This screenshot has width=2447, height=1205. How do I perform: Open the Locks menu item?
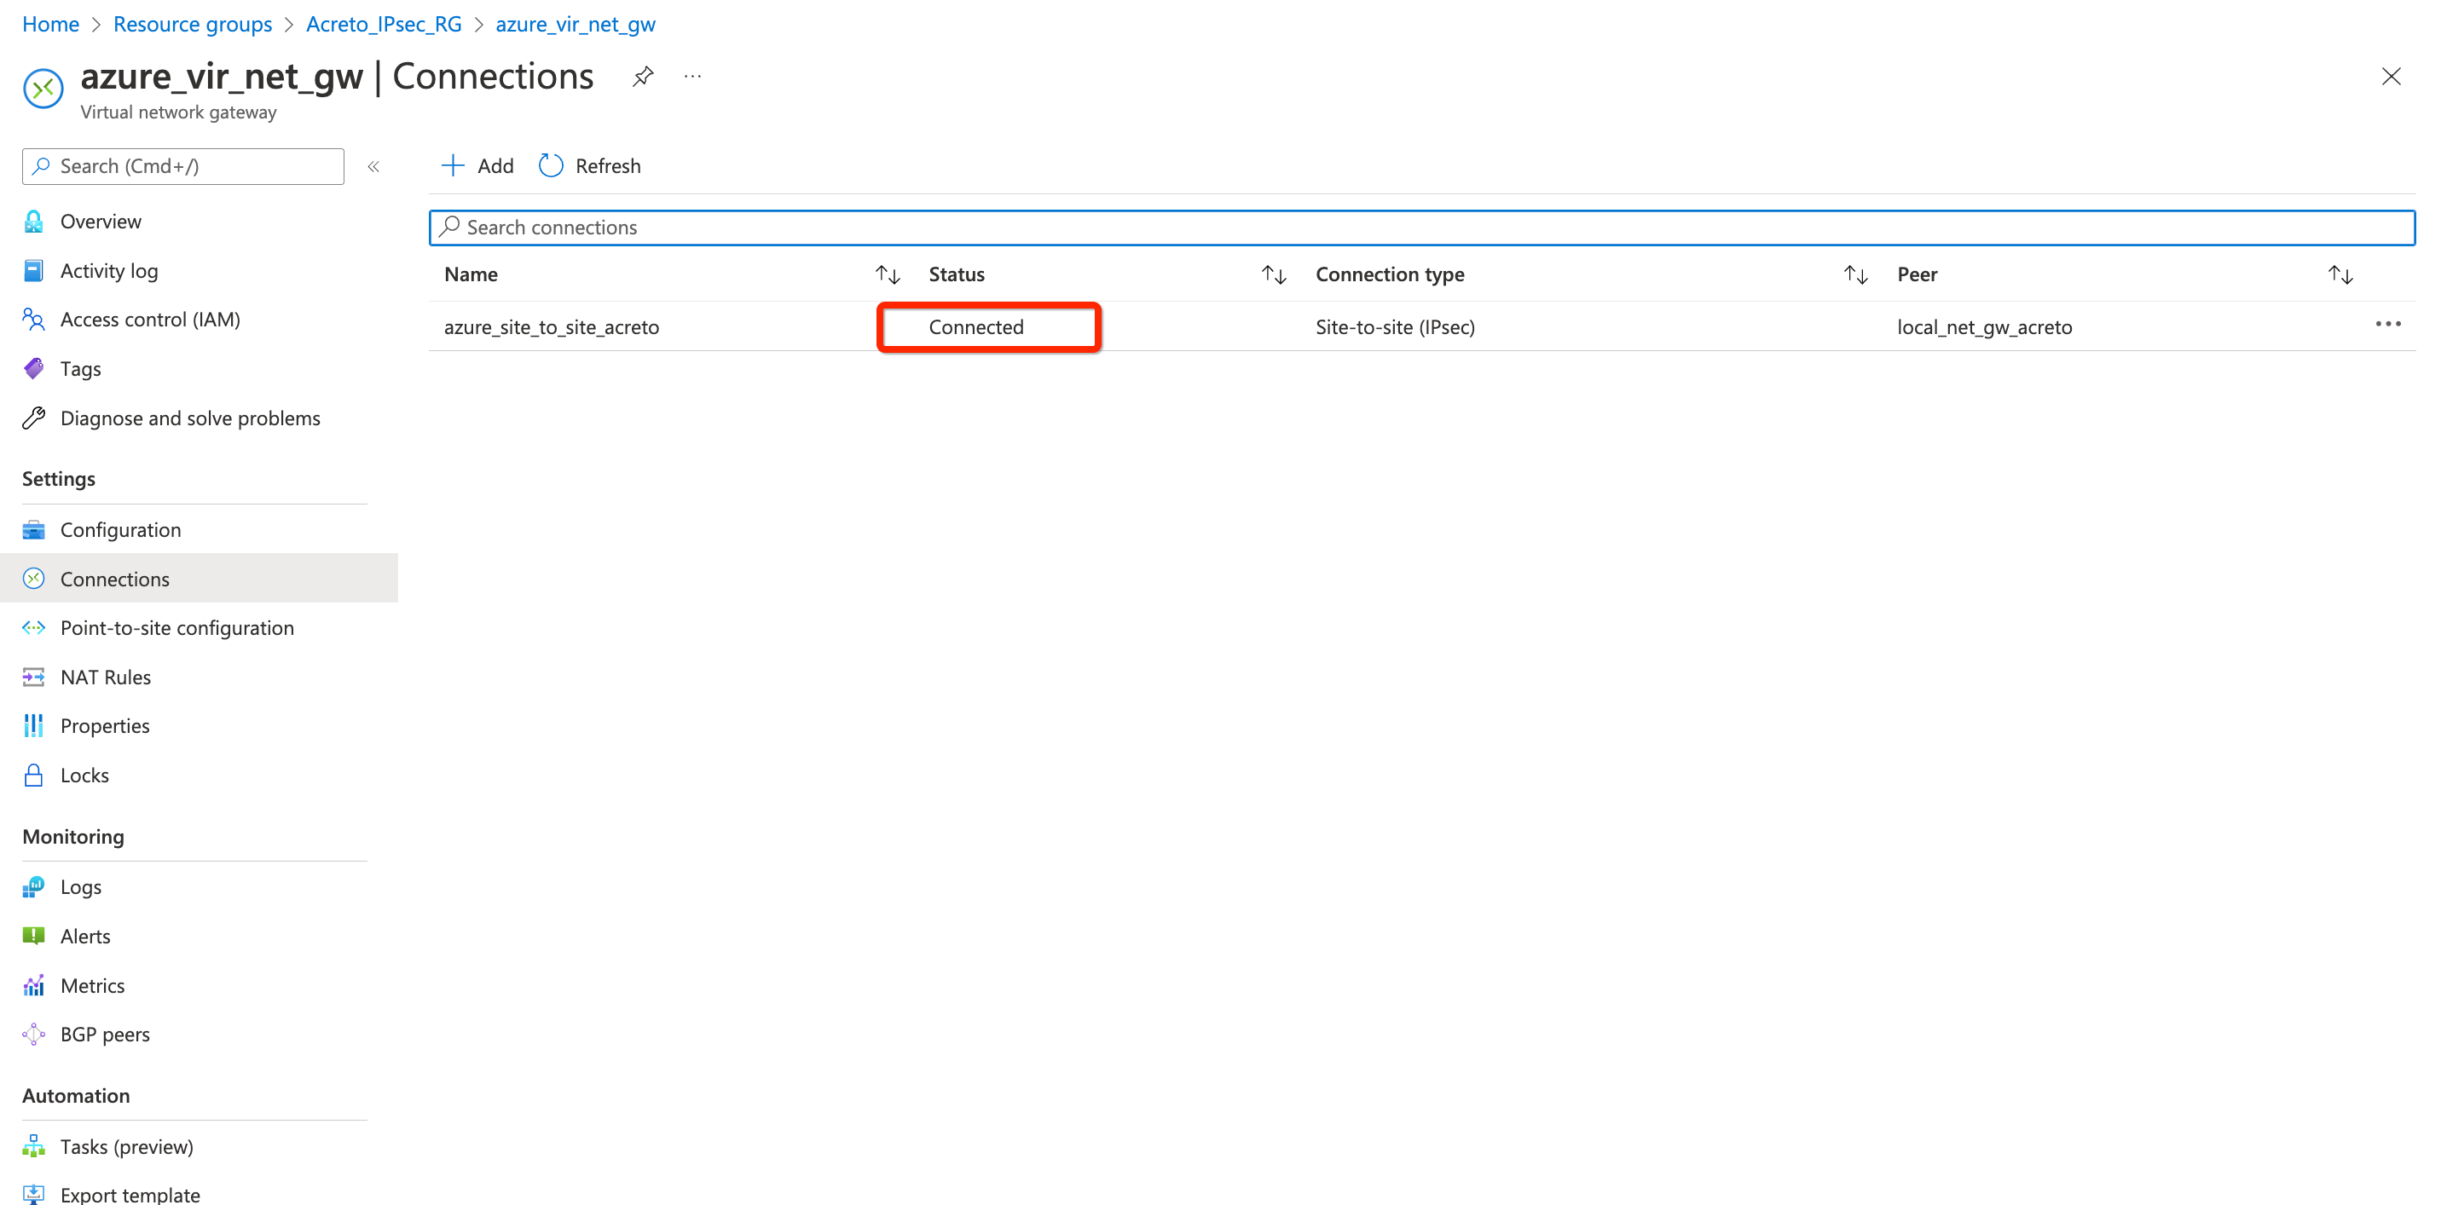point(84,775)
